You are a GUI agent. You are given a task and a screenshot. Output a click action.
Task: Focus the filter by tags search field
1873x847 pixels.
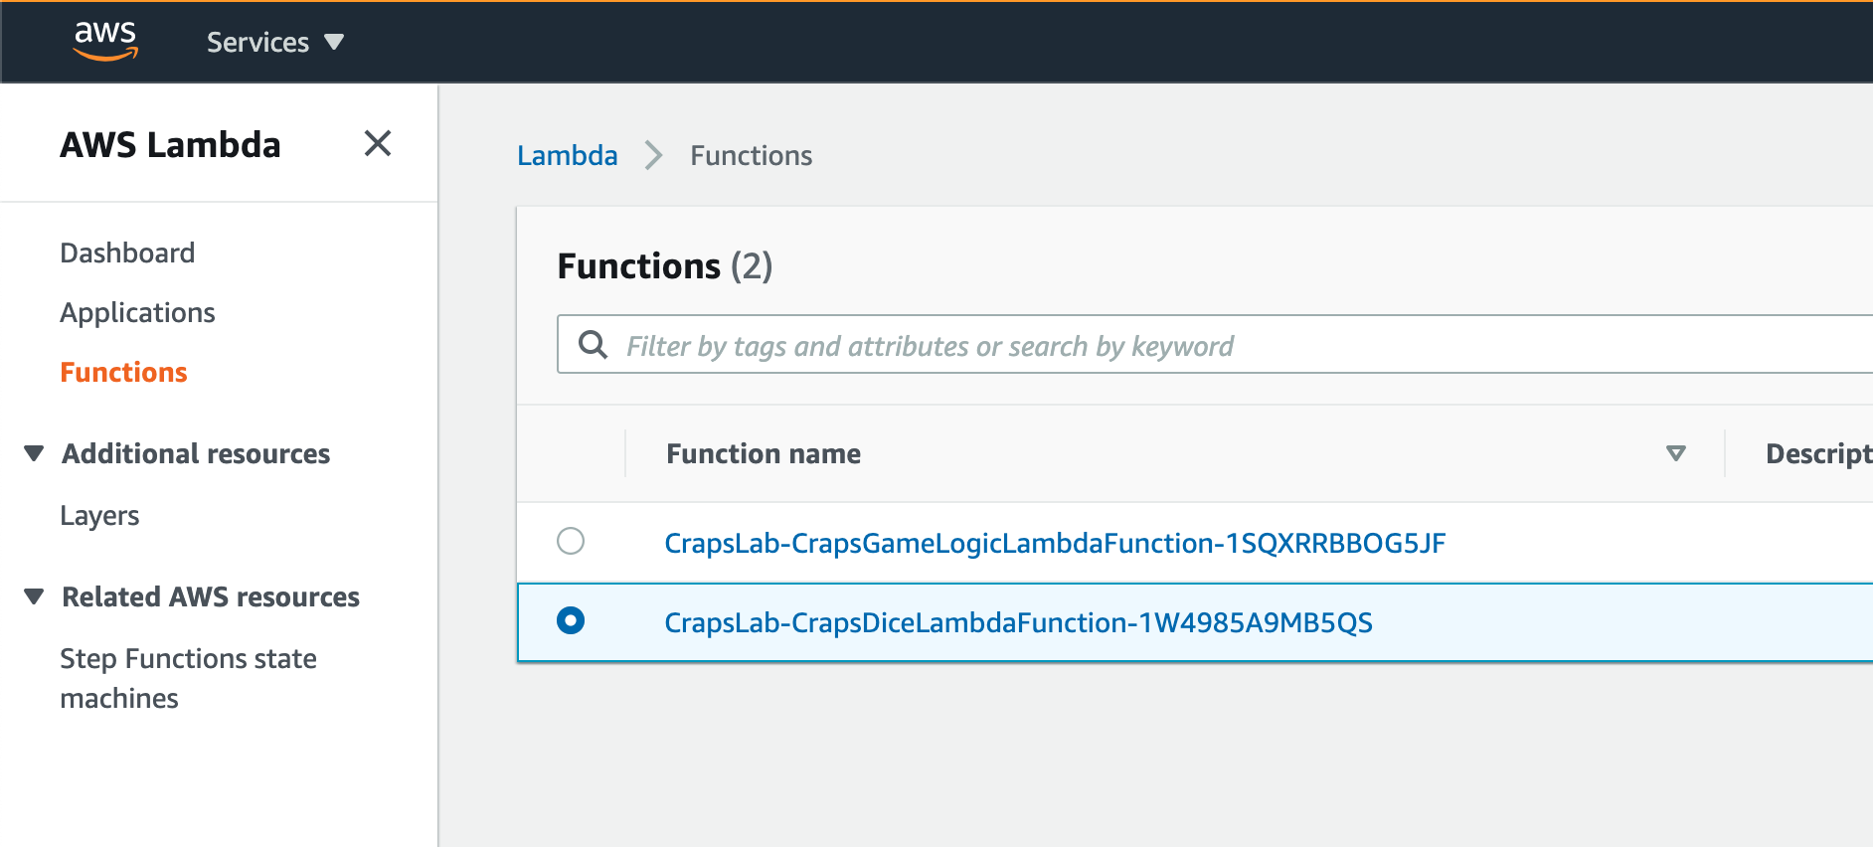pyautogui.click(x=1215, y=345)
